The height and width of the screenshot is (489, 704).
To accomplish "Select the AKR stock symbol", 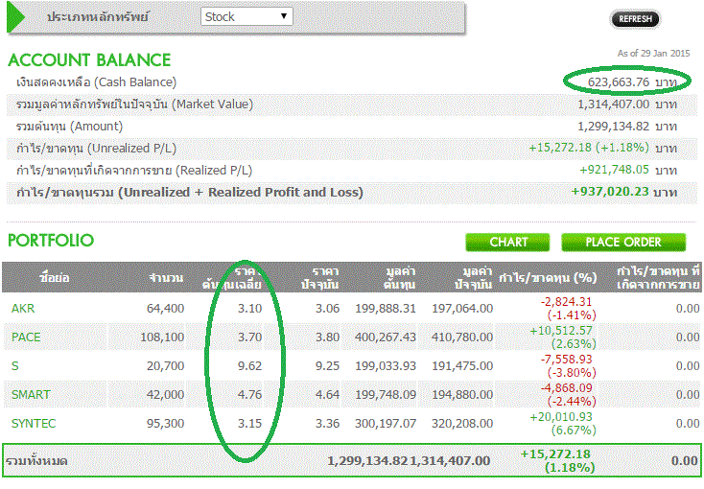I will 22,308.
